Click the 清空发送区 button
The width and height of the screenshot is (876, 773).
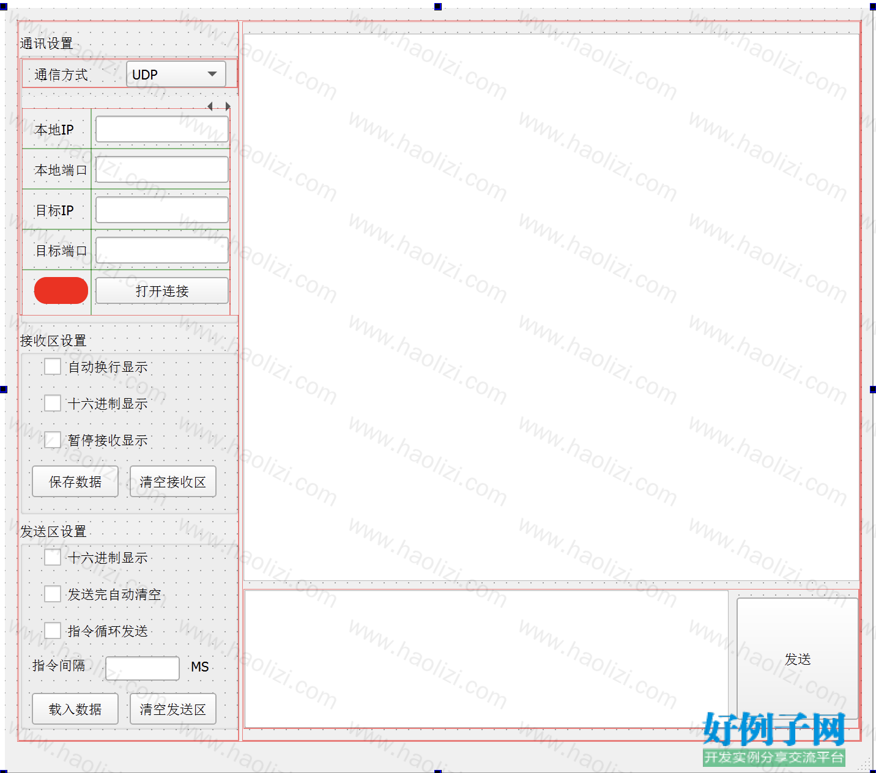tap(173, 709)
